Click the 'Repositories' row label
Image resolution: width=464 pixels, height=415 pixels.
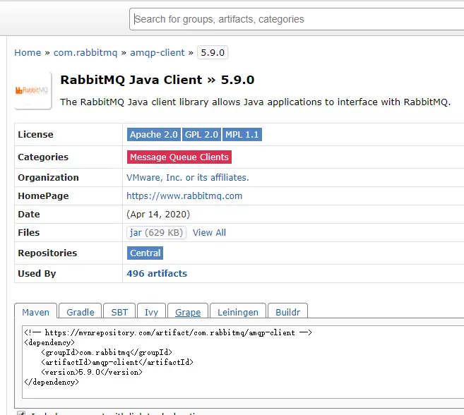click(x=47, y=253)
